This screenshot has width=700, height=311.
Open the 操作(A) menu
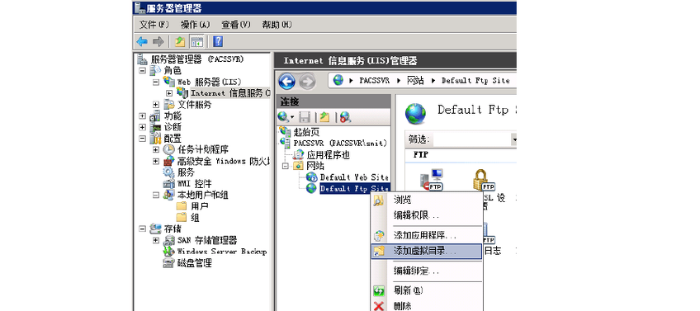pos(195,25)
